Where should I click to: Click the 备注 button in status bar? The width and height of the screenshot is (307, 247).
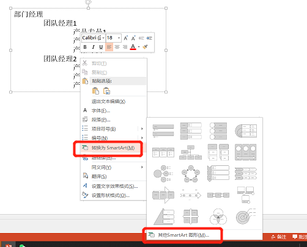click(278, 237)
